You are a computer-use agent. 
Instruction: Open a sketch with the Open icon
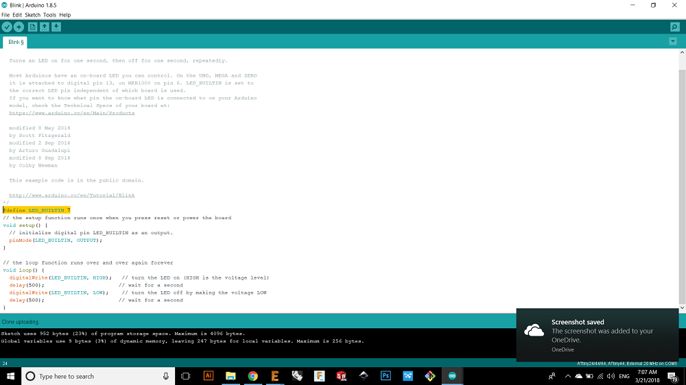pyautogui.click(x=44, y=27)
